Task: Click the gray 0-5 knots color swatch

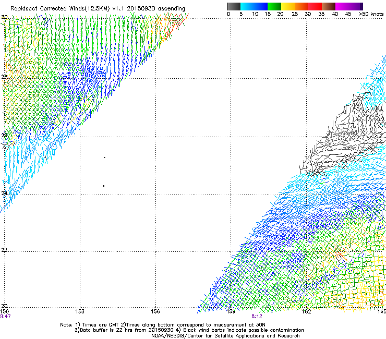Action: point(234,6)
